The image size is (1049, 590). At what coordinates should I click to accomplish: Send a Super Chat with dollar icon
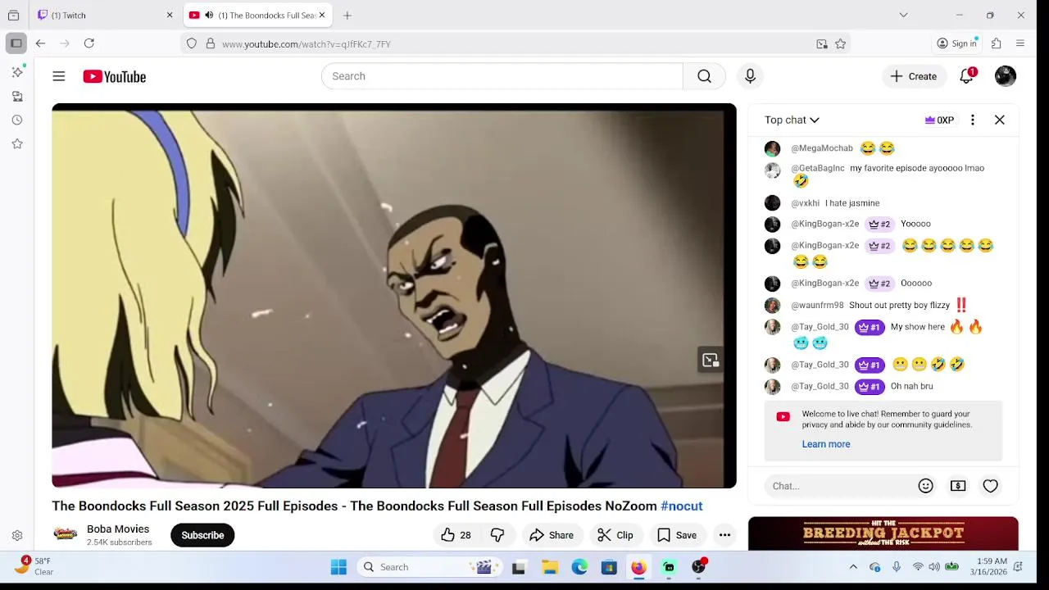tap(958, 486)
